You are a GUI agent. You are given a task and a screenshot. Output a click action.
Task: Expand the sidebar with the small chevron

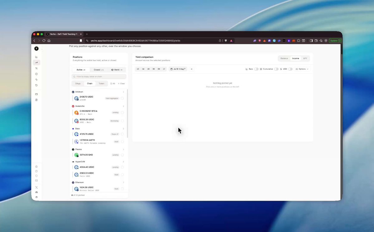coord(42,49)
